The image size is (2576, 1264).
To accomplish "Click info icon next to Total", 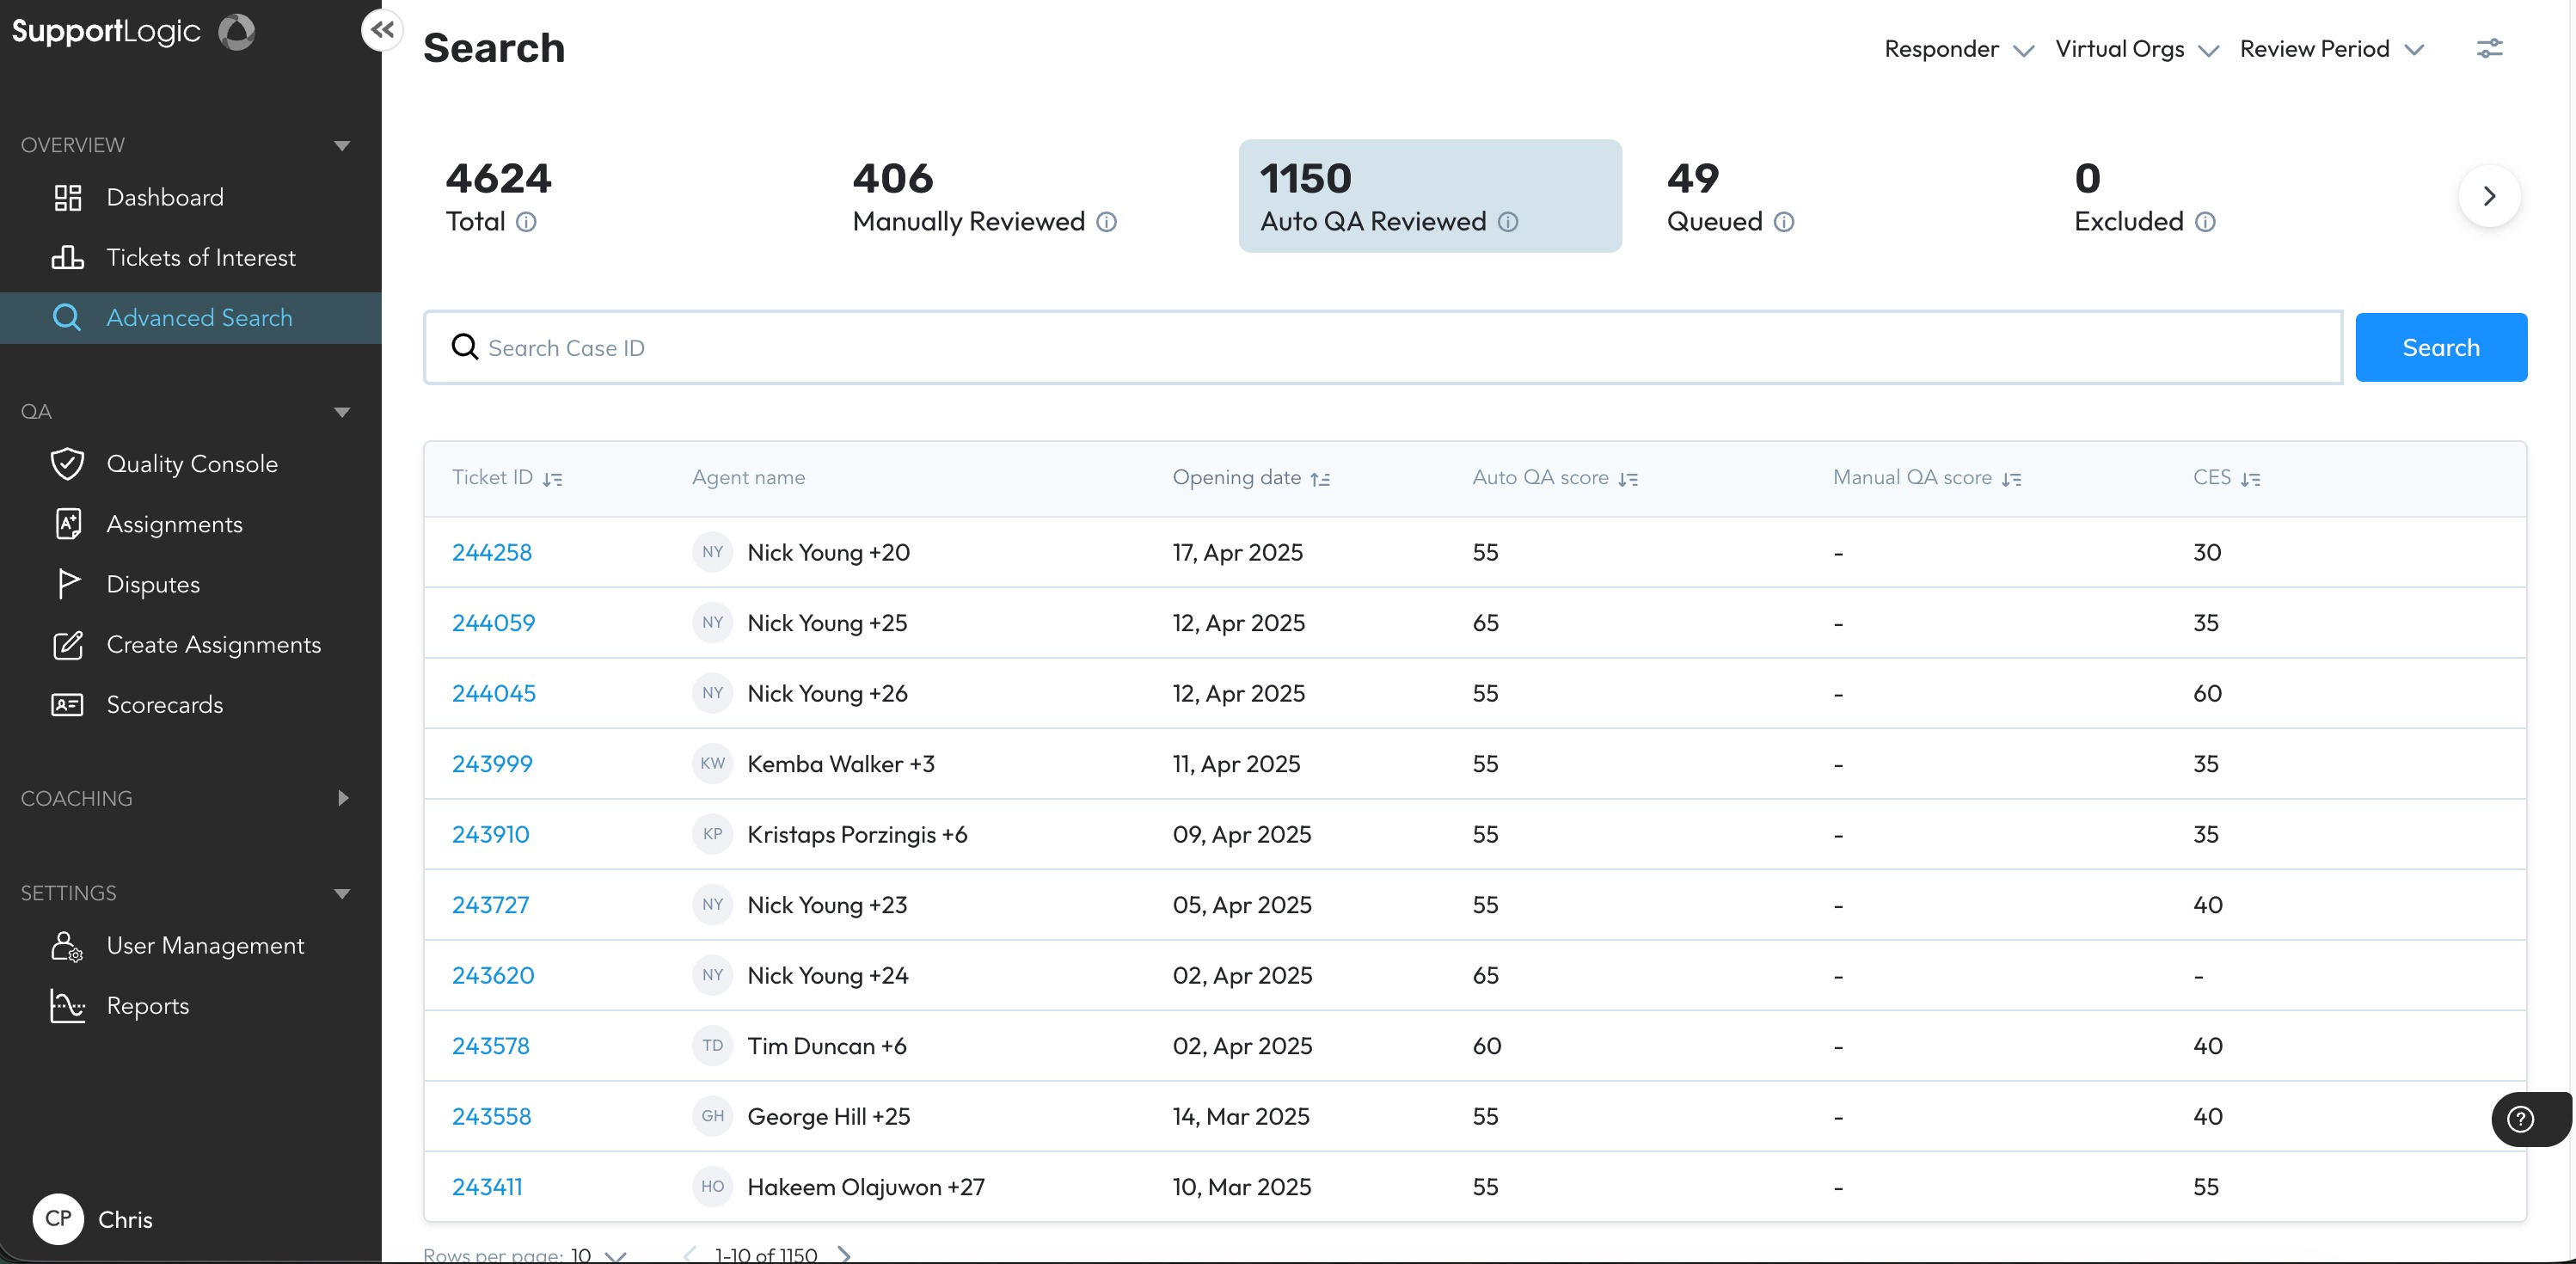I will click(x=526, y=222).
